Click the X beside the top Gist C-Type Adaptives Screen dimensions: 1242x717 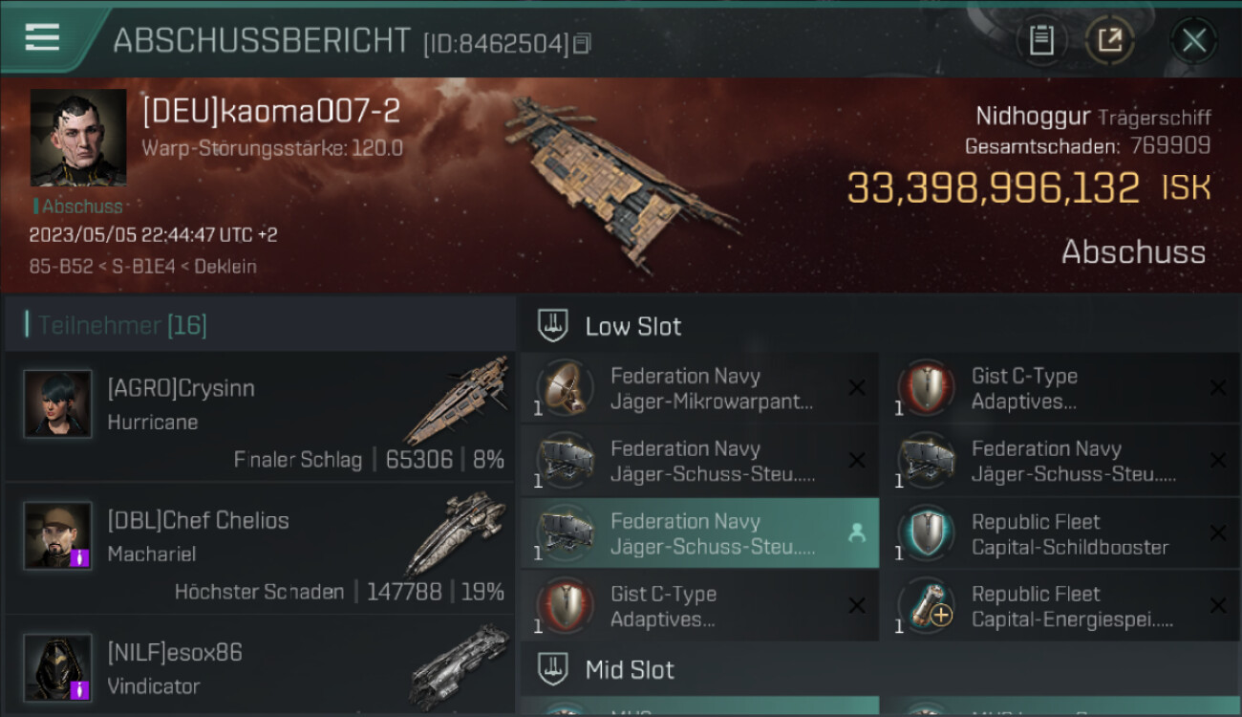pos(1218,388)
